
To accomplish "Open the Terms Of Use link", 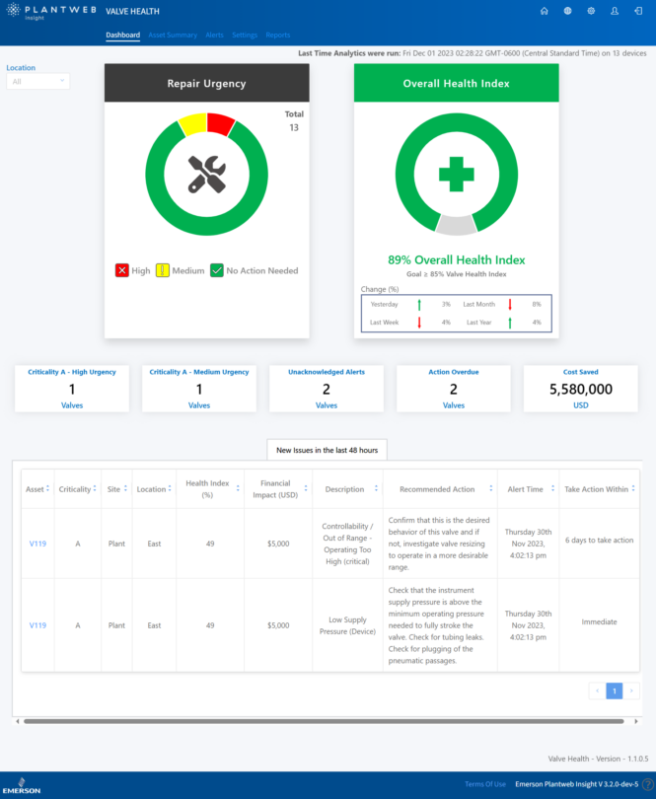I will point(485,784).
